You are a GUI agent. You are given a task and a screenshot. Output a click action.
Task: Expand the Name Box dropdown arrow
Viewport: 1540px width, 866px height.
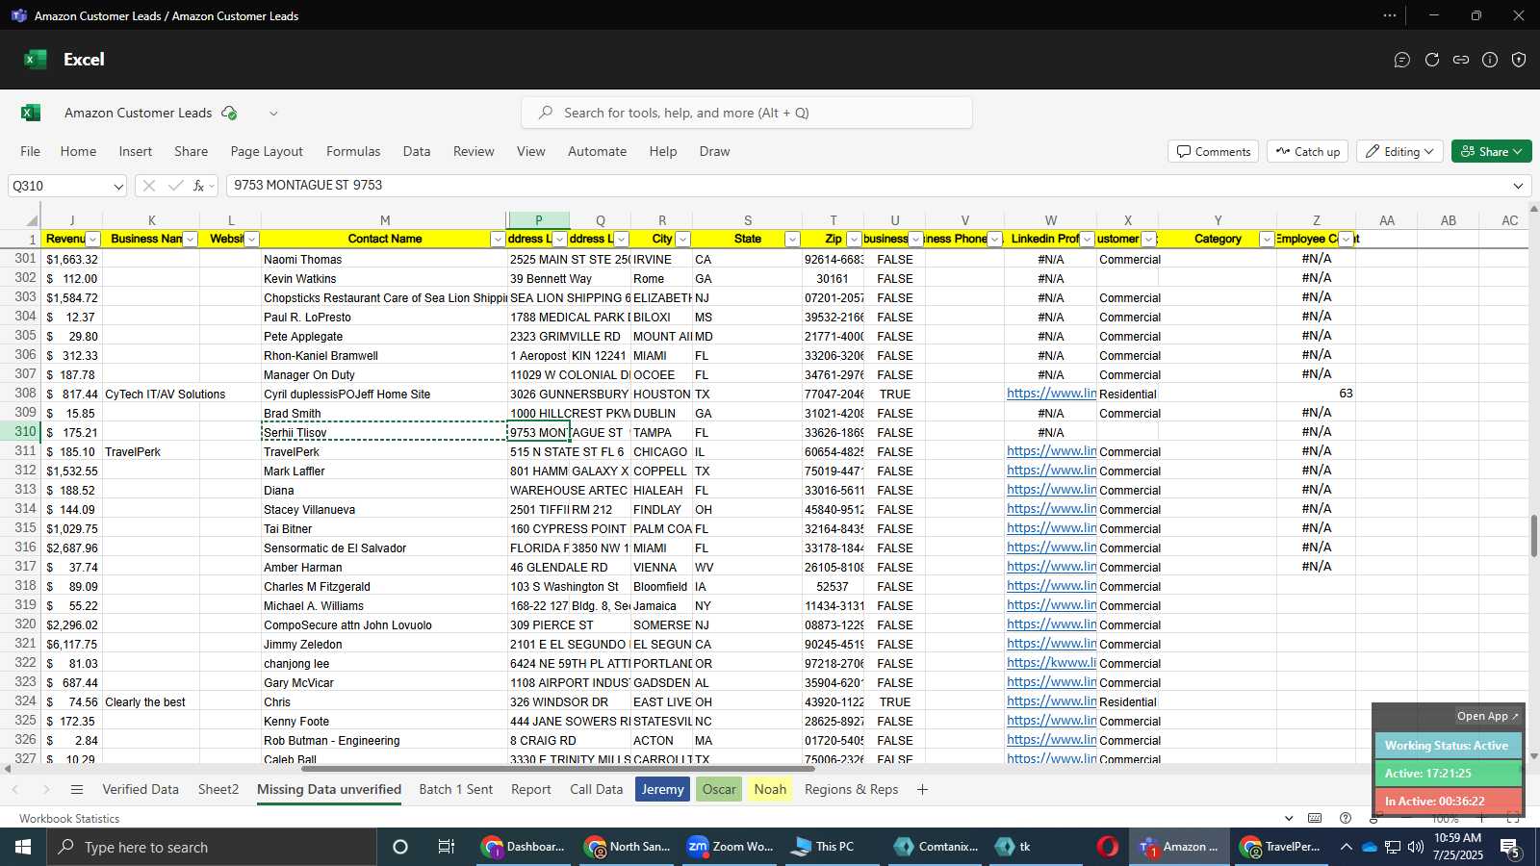pos(117,186)
